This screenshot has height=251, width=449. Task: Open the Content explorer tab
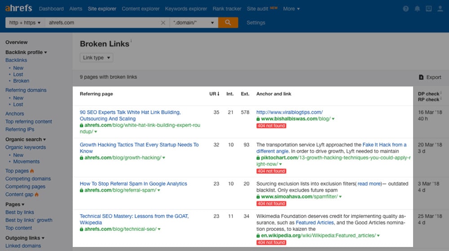pyautogui.click(x=141, y=9)
